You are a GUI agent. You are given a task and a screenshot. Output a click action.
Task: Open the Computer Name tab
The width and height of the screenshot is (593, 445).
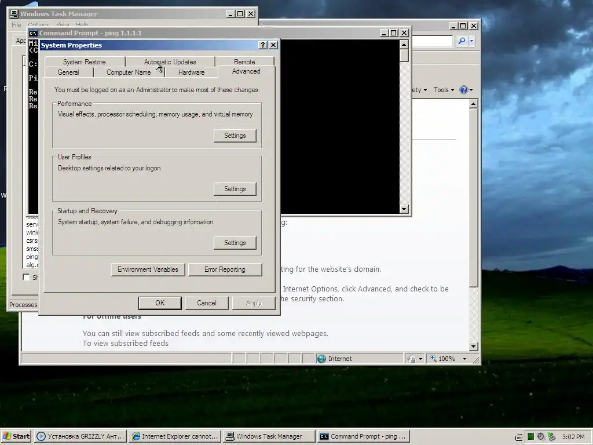pyautogui.click(x=129, y=72)
